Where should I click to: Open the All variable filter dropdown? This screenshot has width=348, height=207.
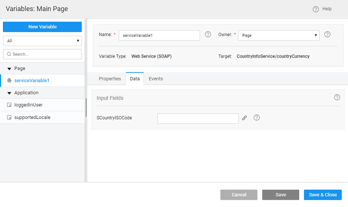(x=42, y=41)
